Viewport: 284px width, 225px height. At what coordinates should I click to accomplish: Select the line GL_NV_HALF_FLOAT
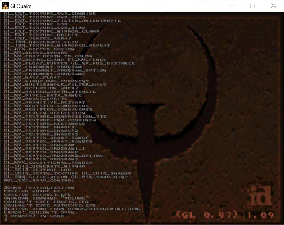click(32, 78)
